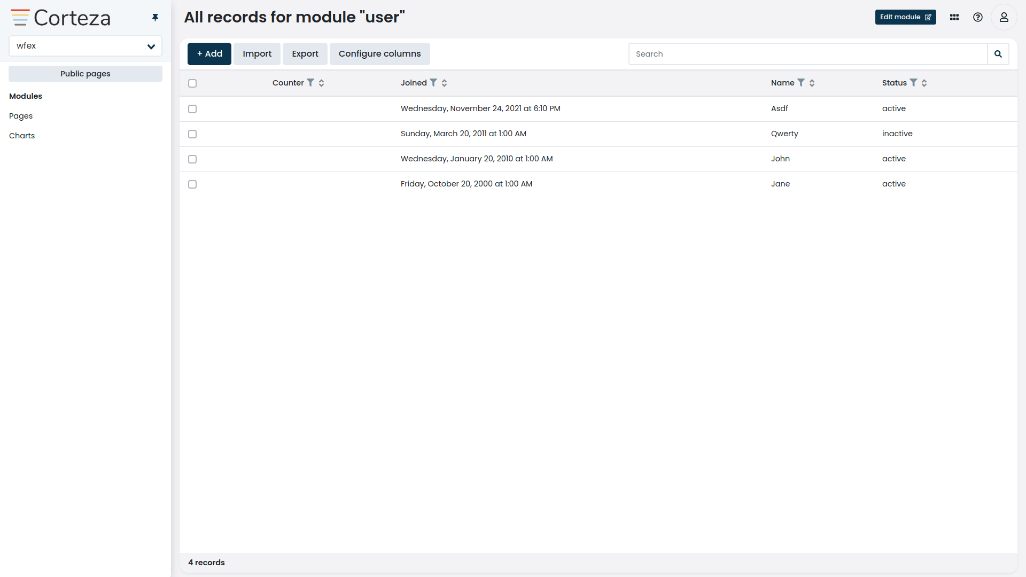Select the Qwerty record checkbox
The width and height of the screenshot is (1026, 577).
point(192,134)
